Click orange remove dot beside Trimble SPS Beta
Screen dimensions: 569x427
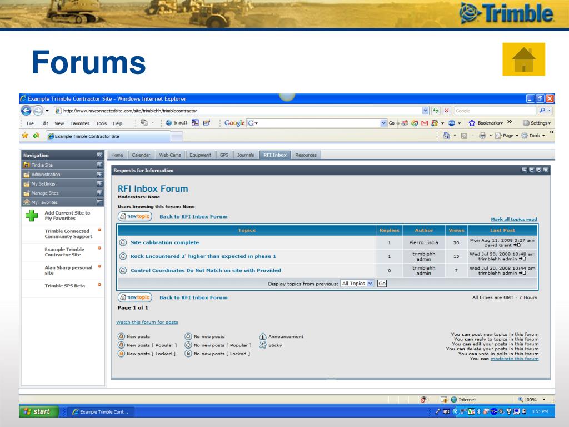click(99, 285)
